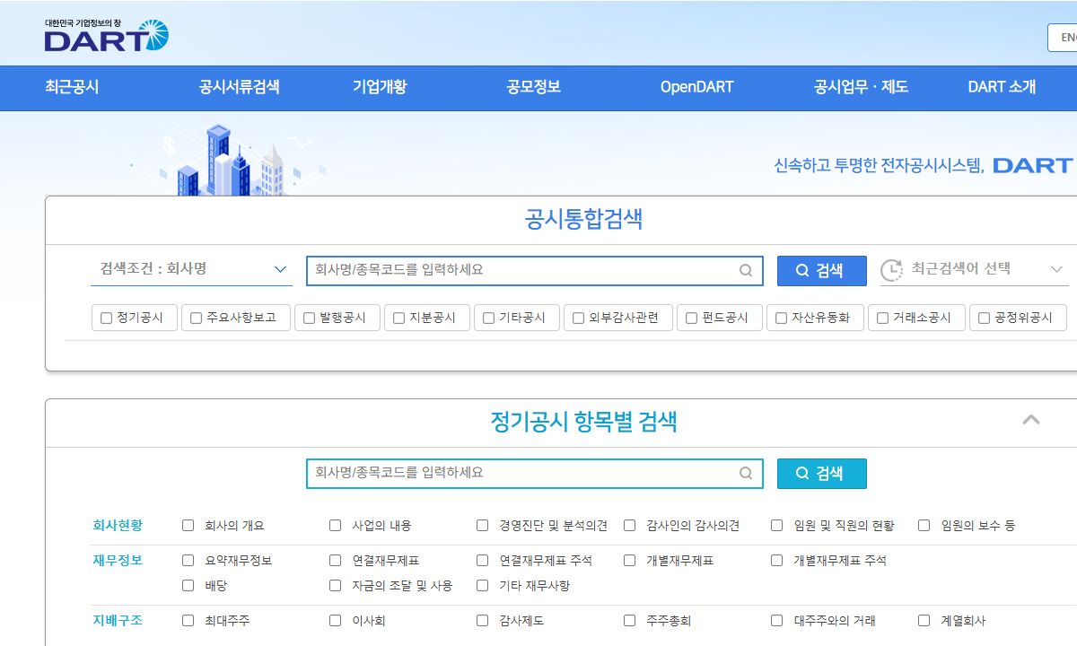The image size is (1077, 646).
Task: Enable the 이사회 checkbox
Action: 335,621
